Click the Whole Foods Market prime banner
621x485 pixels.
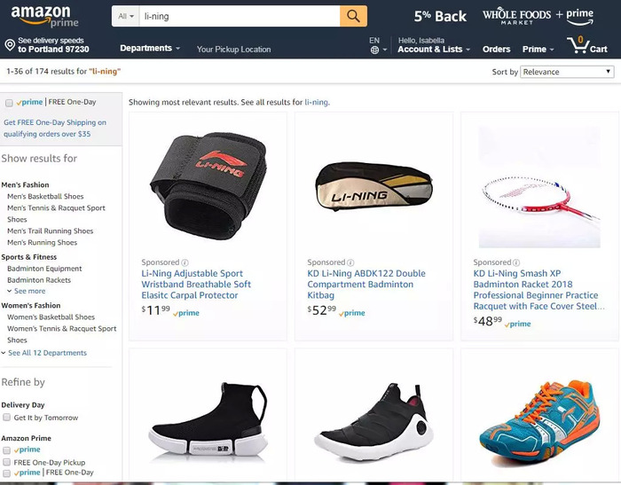538,16
